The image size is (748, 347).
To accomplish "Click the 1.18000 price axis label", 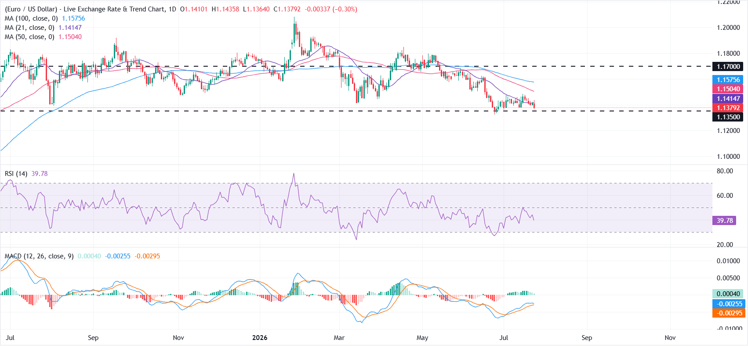I will 728,54.
